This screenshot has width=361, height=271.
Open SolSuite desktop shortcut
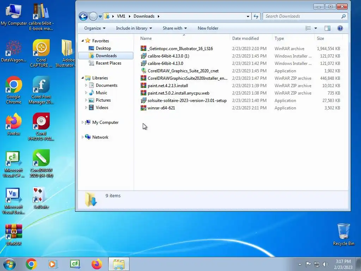[x=41, y=198]
